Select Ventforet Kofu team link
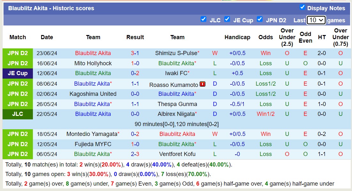This screenshot has width=352, height=191. click(177, 154)
